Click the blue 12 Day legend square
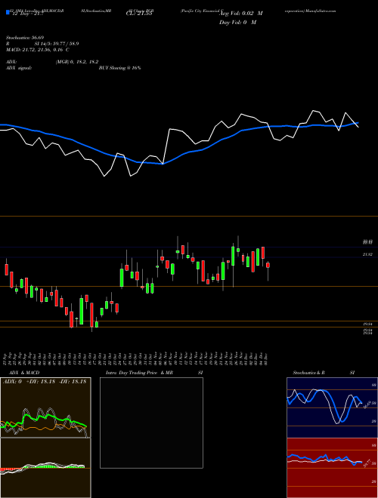 8,12
